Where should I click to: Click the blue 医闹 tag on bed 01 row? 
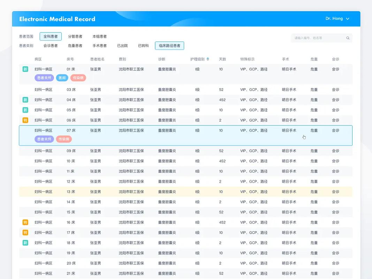[62, 78]
